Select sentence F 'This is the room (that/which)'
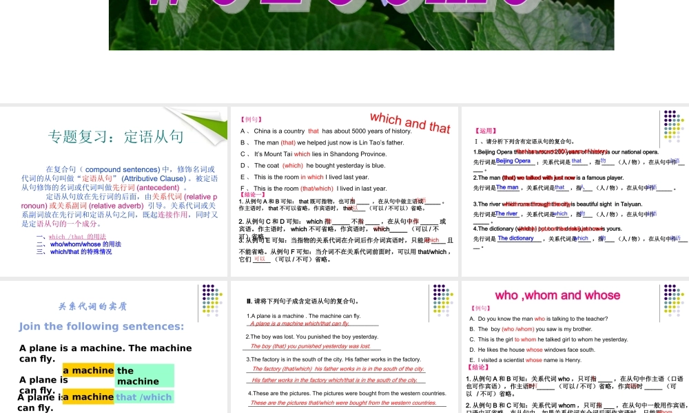 [313, 189]
